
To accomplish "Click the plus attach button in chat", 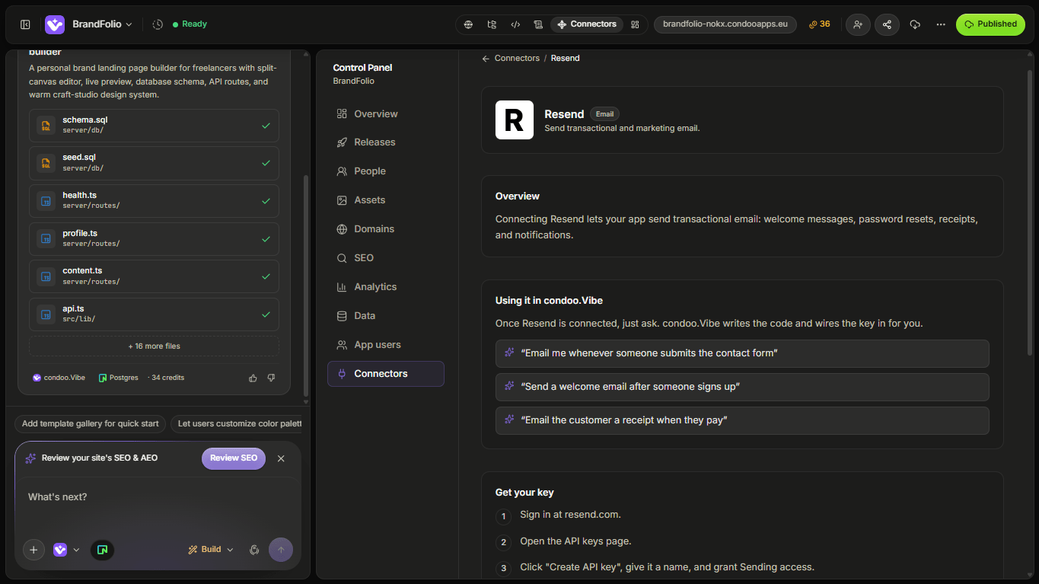I will pos(33,550).
